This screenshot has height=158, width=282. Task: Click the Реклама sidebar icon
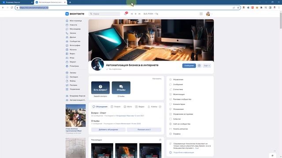(67, 85)
